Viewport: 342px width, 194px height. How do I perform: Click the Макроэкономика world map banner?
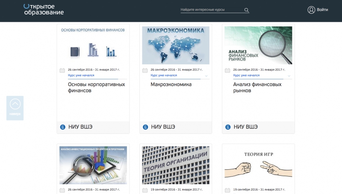pos(176,45)
